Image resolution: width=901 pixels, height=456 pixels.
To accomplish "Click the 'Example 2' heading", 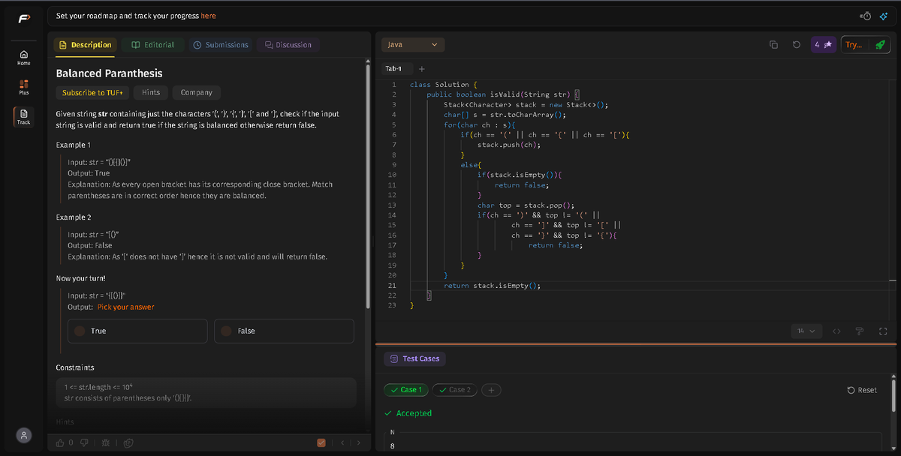I will 74,217.
